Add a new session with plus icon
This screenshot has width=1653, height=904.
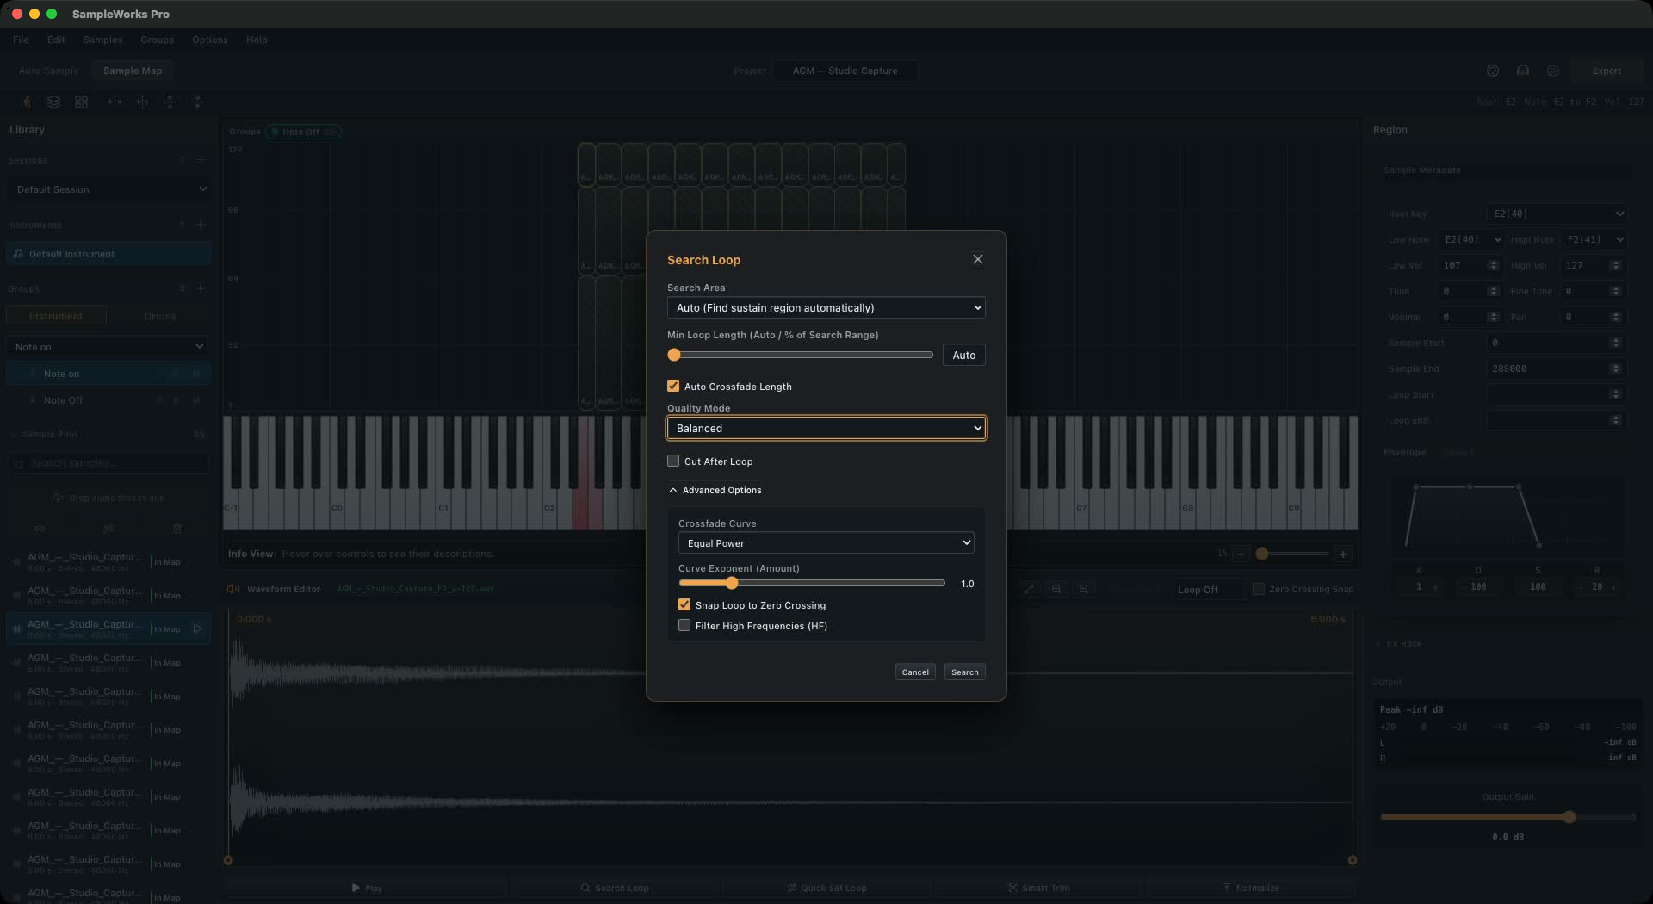point(201,160)
